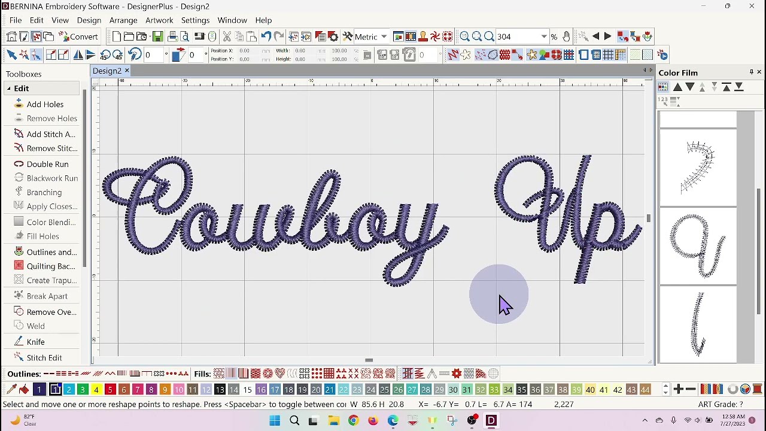Click the New design icon
This screenshot has height=431, width=766.
[117, 37]
